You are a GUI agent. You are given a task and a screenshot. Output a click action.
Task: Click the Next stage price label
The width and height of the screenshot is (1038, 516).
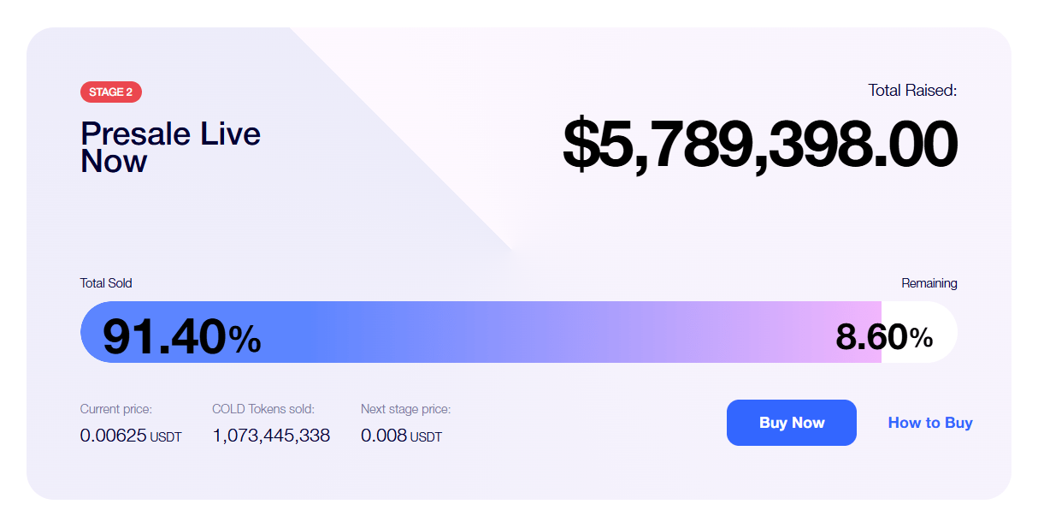coord(405,409)
